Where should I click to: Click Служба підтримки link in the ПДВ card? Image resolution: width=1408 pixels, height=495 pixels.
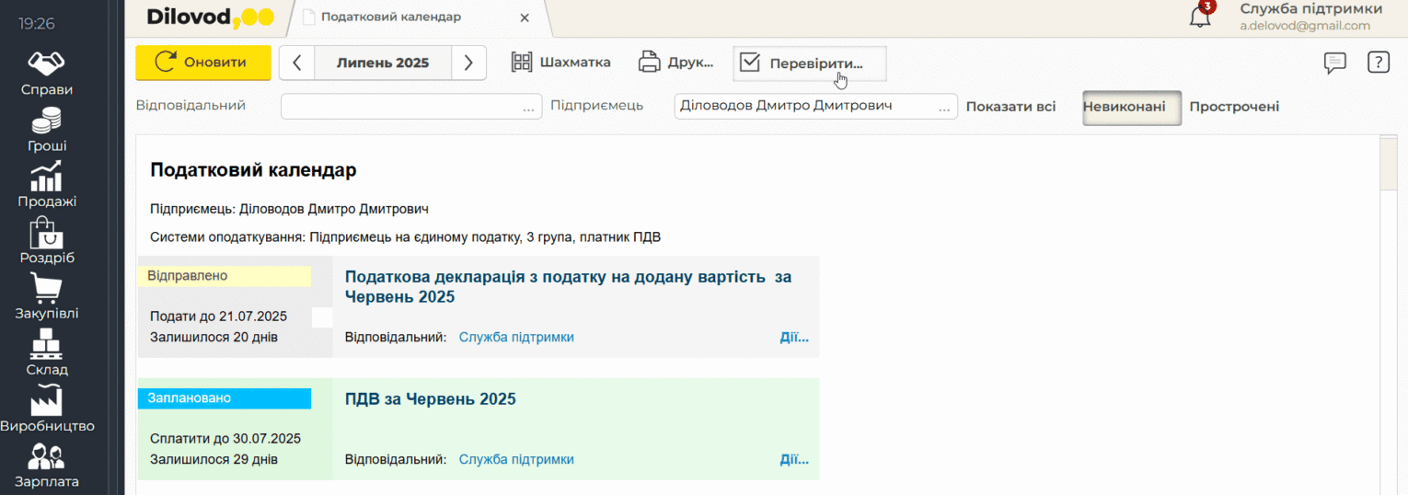click(x=516, y=459)
